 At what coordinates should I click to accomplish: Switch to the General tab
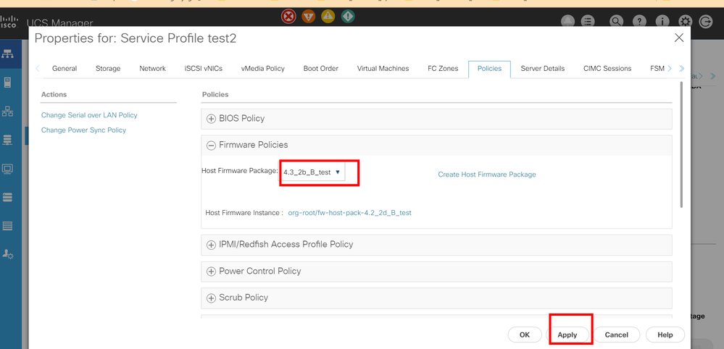point(65,68)
